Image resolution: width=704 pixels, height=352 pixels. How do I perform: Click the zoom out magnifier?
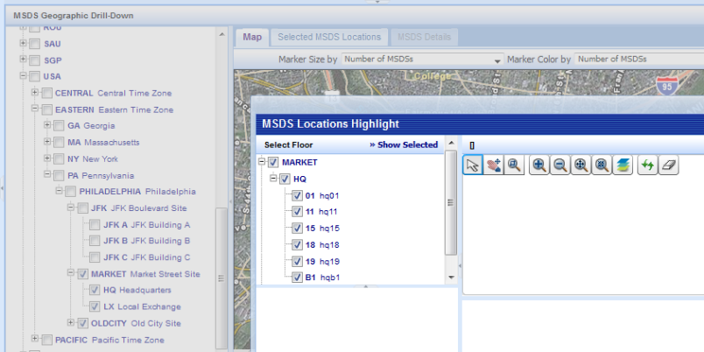click(560, 165)
